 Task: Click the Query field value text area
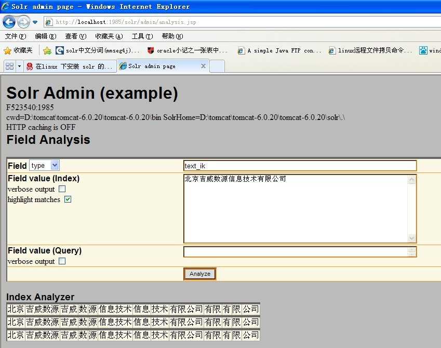(x=296, y=252)
